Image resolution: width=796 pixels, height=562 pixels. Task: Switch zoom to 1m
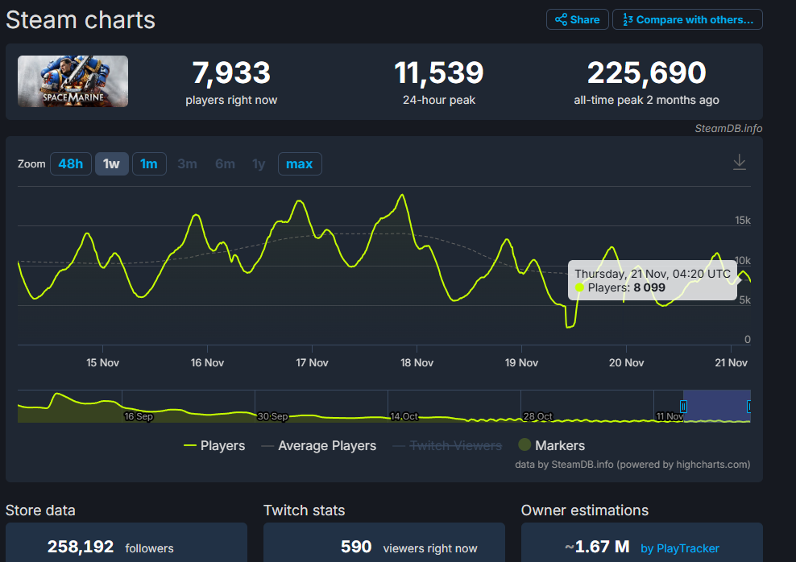pyautogui.click(x=149, y=163)
